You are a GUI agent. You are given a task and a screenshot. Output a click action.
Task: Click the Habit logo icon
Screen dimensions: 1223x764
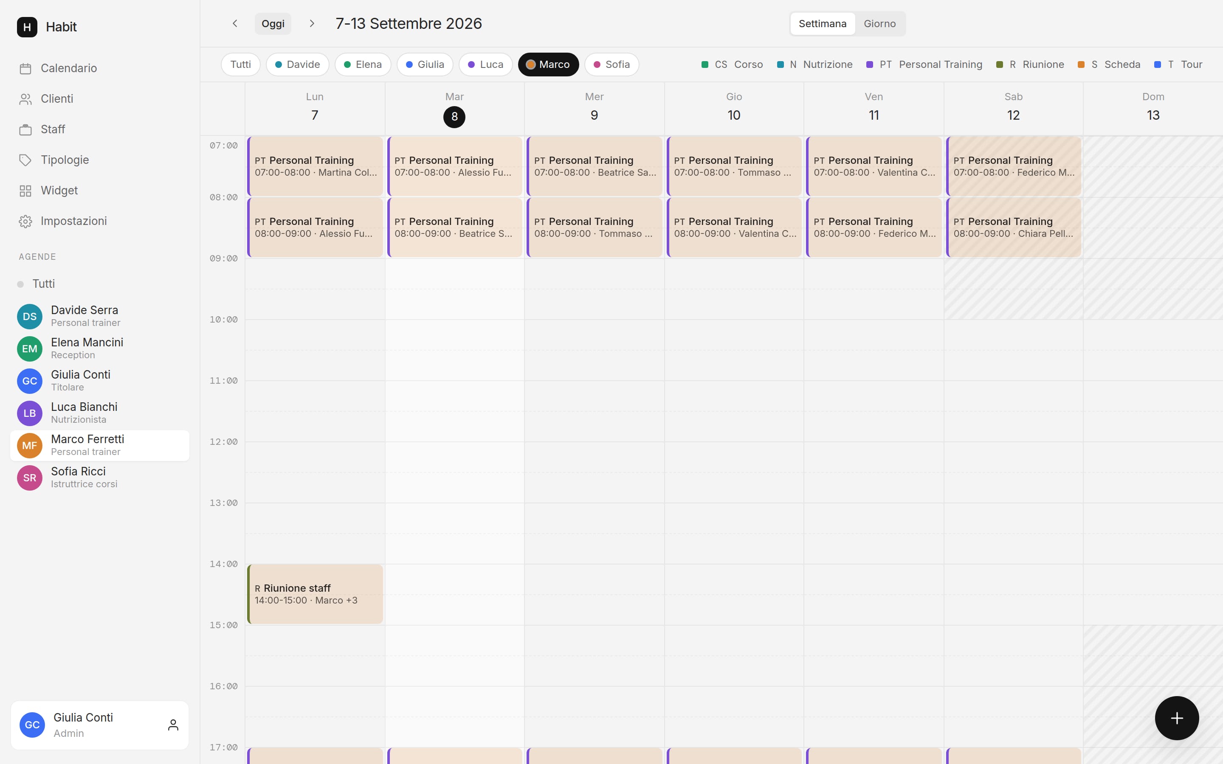tap(27, 27)
